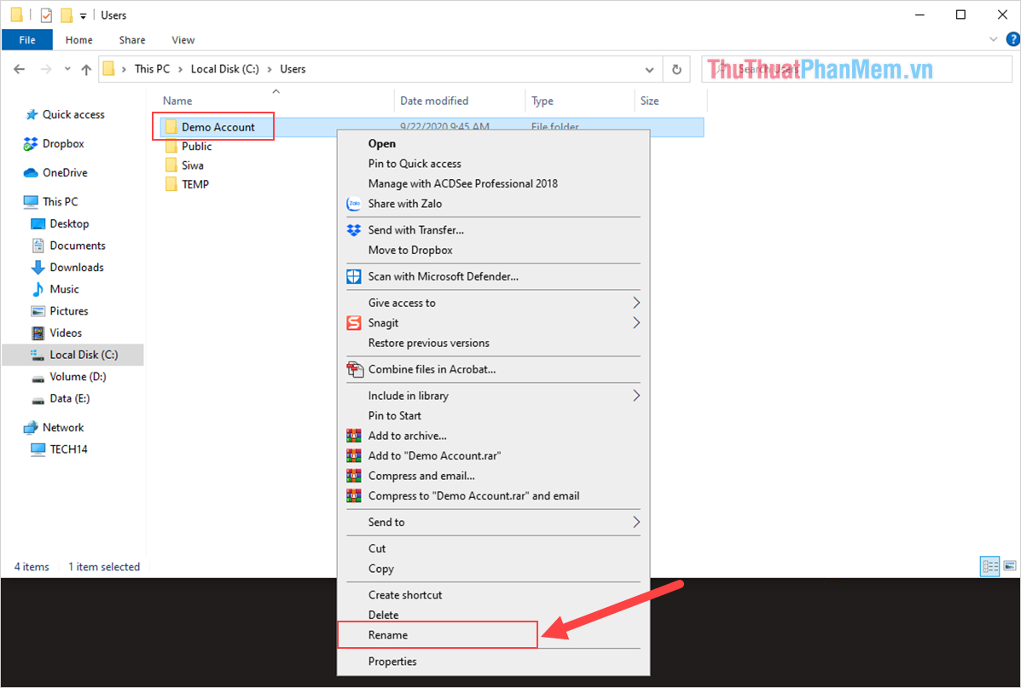Viewport: 1021px width, 688px height.
Task: Click the Up one level arrow
Action: 86,70
